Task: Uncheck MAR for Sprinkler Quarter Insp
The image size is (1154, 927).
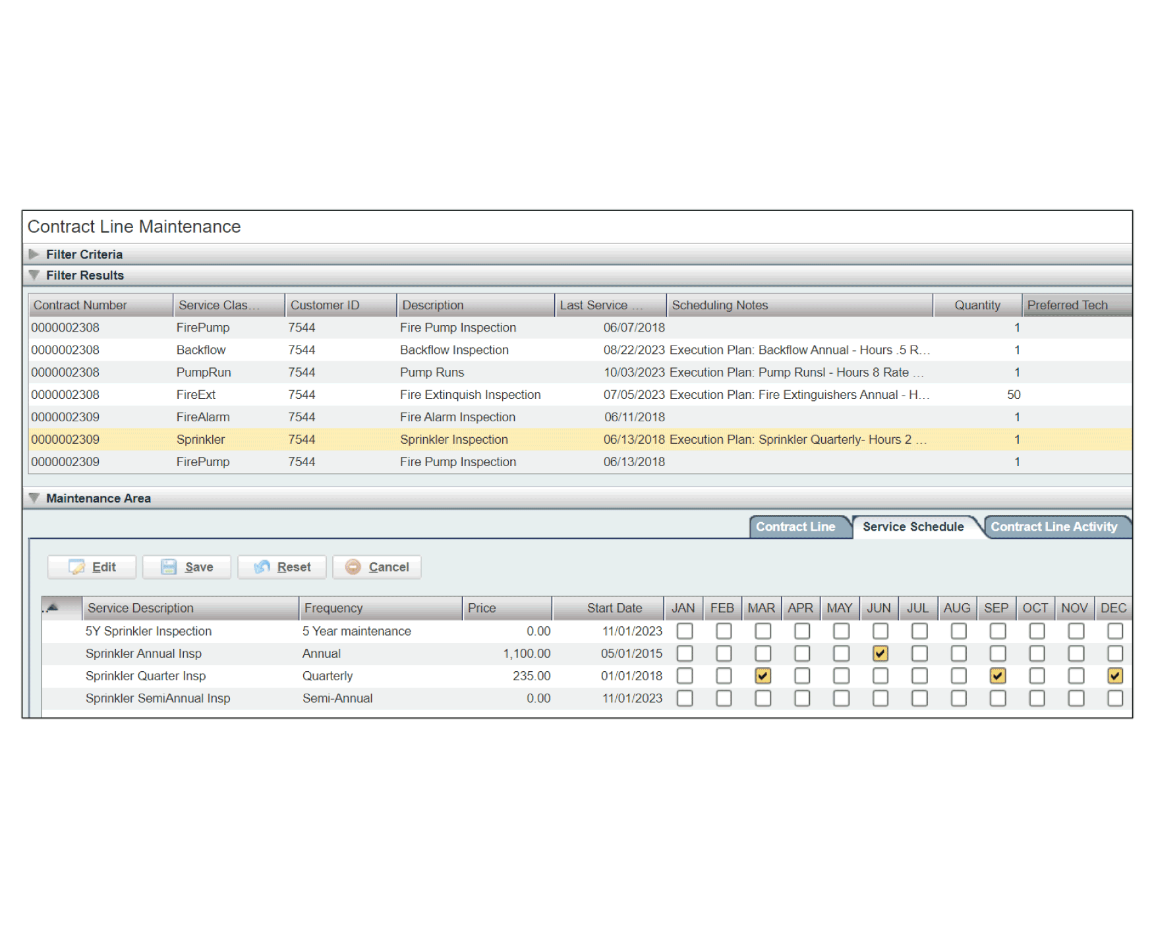Action: (763, 676)
